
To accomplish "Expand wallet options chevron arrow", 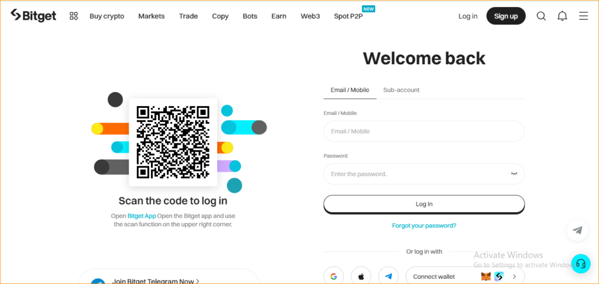I will coord(514,276).
